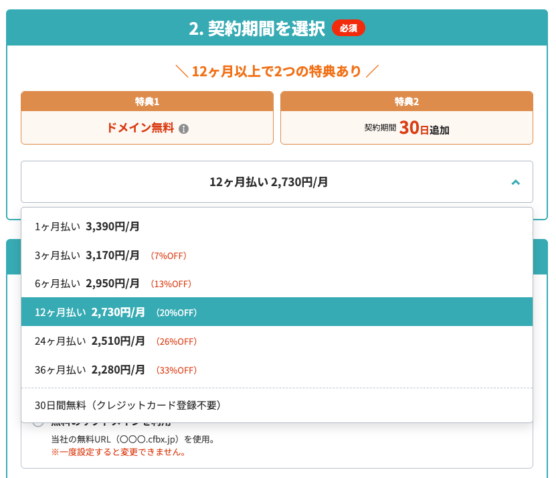Viewport: 556px width, 478px height.
Task: Click the warning ※一度設定すると変更できません。
Action: pyautogui.click(x=119, y=452)
